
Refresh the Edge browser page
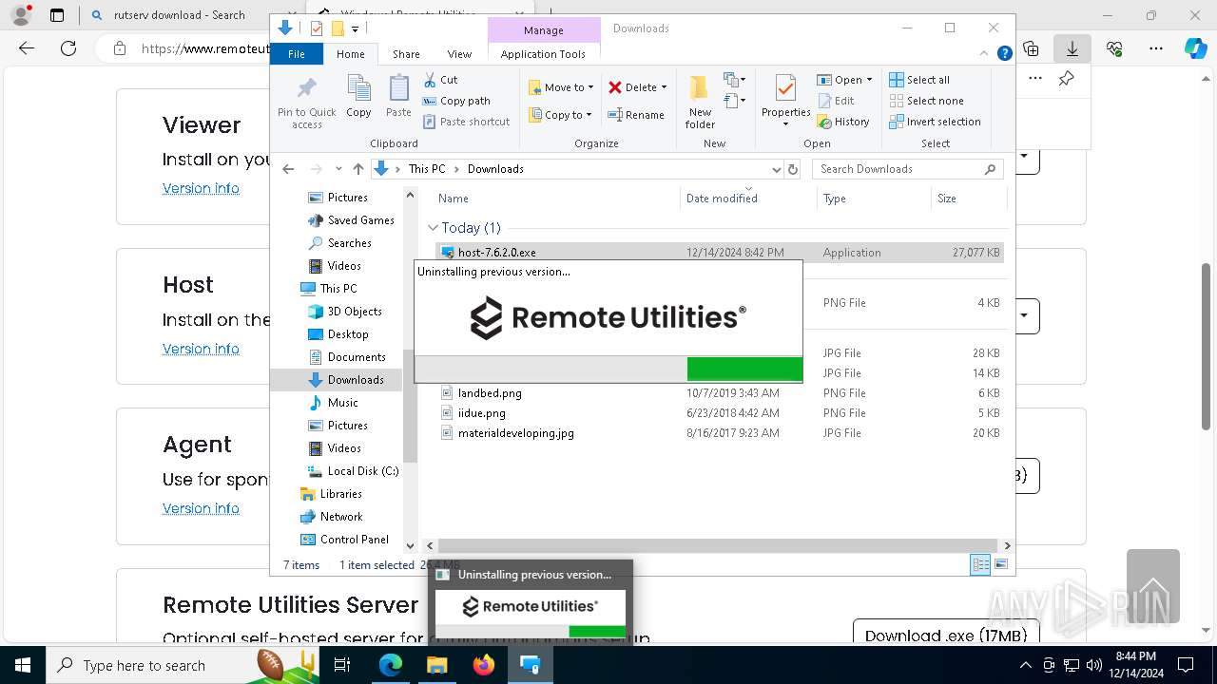coord(68,48)
